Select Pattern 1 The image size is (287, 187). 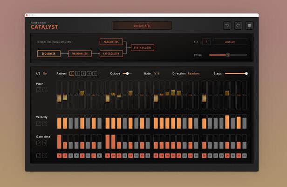coord(72,73)
